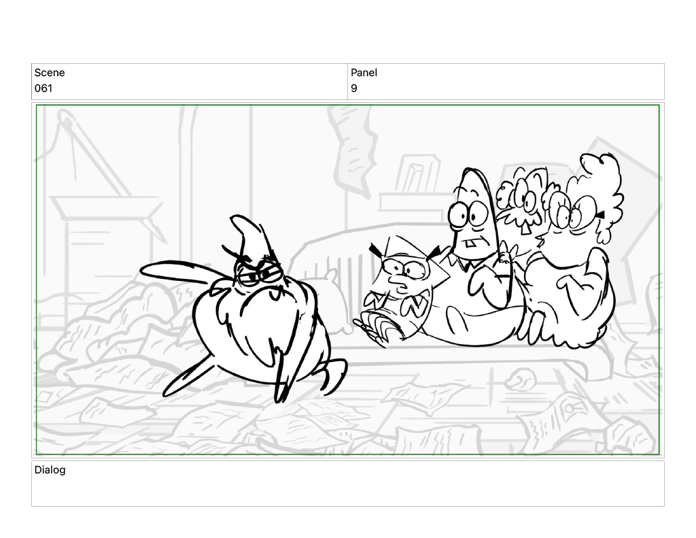Click the Dialog label below the drawing
The image size is (696, 538).
click(x=50, y=470)
